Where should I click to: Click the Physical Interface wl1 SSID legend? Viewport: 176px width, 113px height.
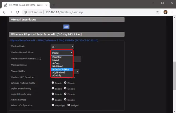point(54,41)
